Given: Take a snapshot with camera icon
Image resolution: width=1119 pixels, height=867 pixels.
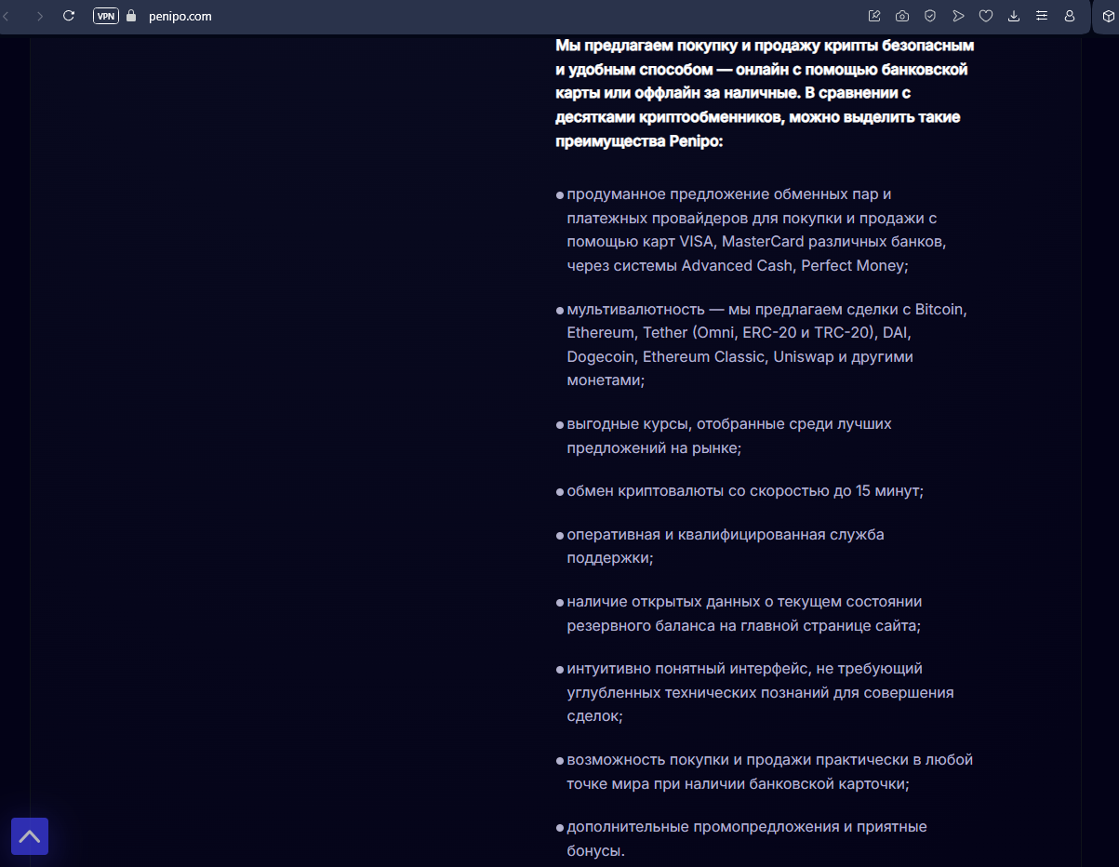Looking at the screenshot, I should [902, 16].
